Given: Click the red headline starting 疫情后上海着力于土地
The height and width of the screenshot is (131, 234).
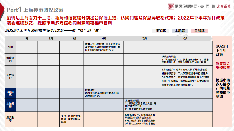Looking at the screenshot, I should (116, 20).
